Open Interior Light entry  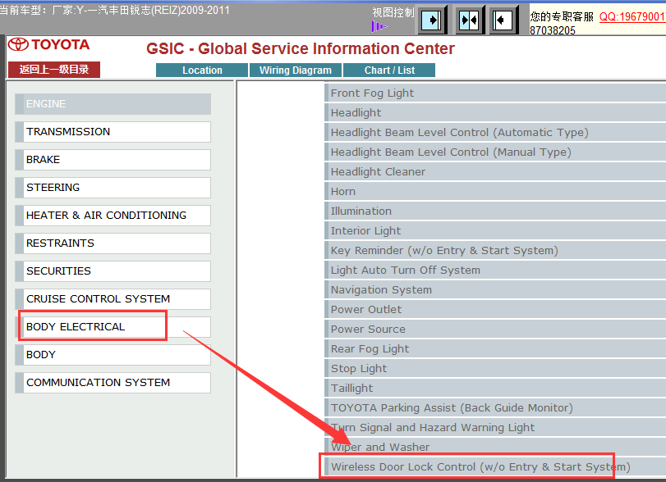point(495,230)
